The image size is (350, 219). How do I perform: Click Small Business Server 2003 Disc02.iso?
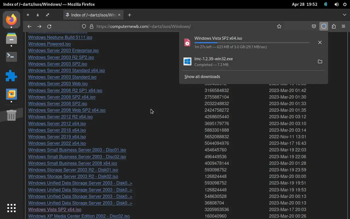(77, 157)
